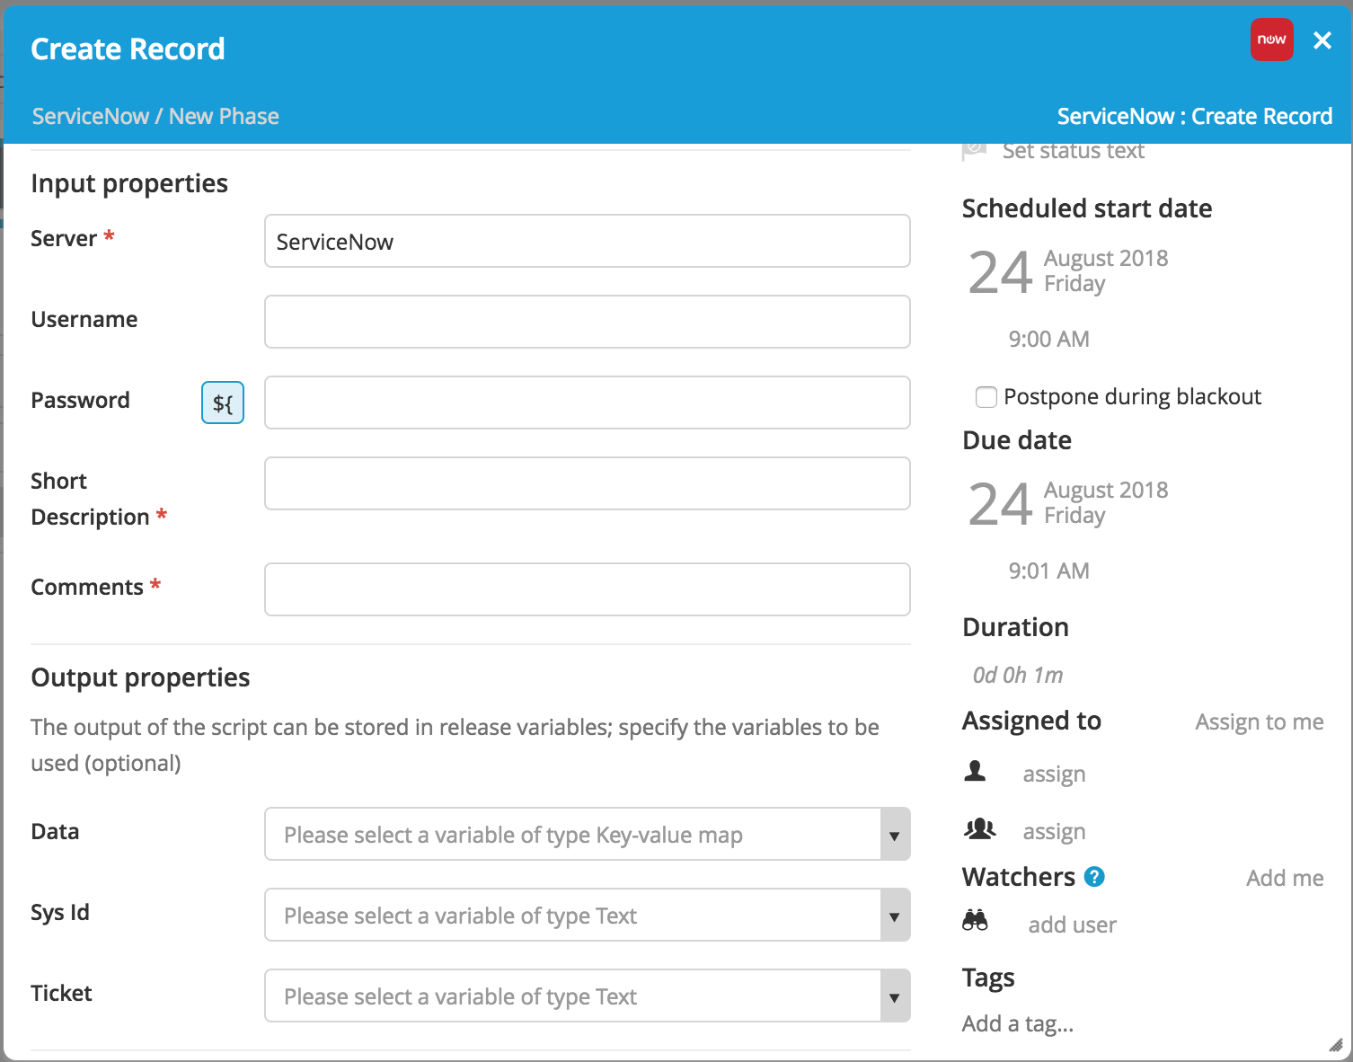Click the Server input field

(x=588, y=241)
